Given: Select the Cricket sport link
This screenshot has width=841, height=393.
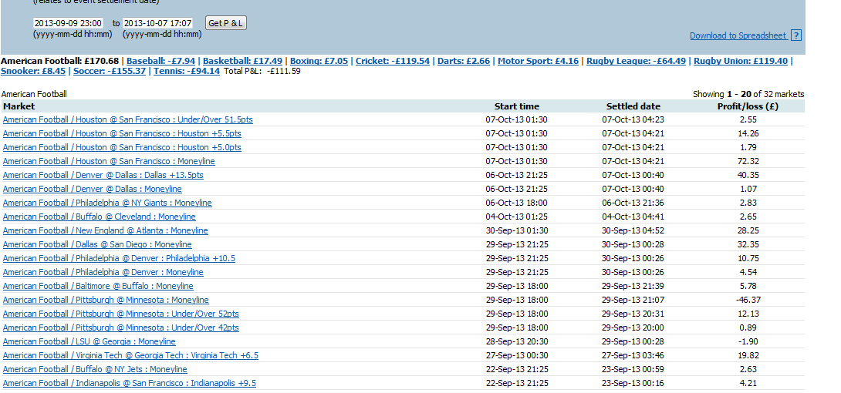Looking at the screenshot, I should point(393,61).
